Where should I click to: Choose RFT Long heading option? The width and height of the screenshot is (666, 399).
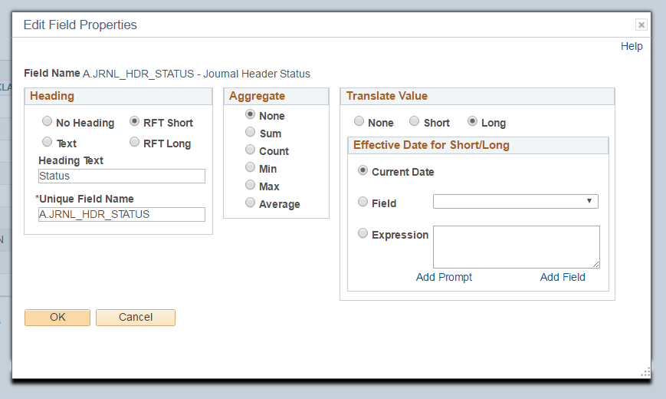click(x=134, y=142)
